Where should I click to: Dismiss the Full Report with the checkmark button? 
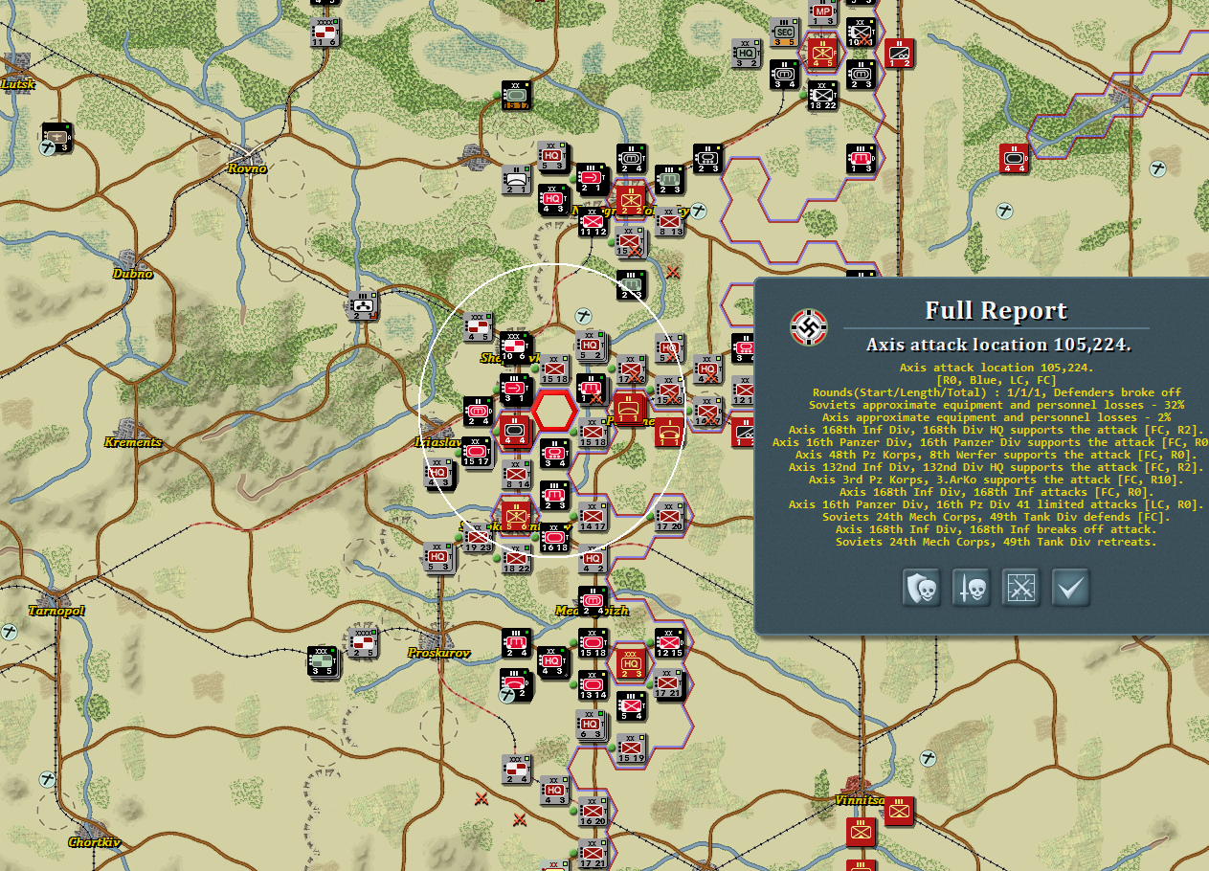(1070, 588)
